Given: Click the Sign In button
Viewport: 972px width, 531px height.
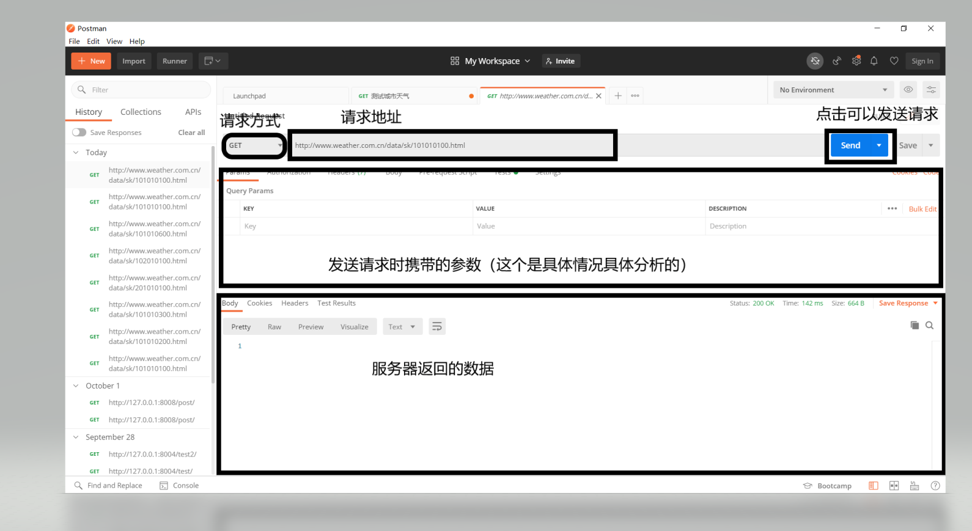Looking at the screenshot, I should tap(922, 61).
